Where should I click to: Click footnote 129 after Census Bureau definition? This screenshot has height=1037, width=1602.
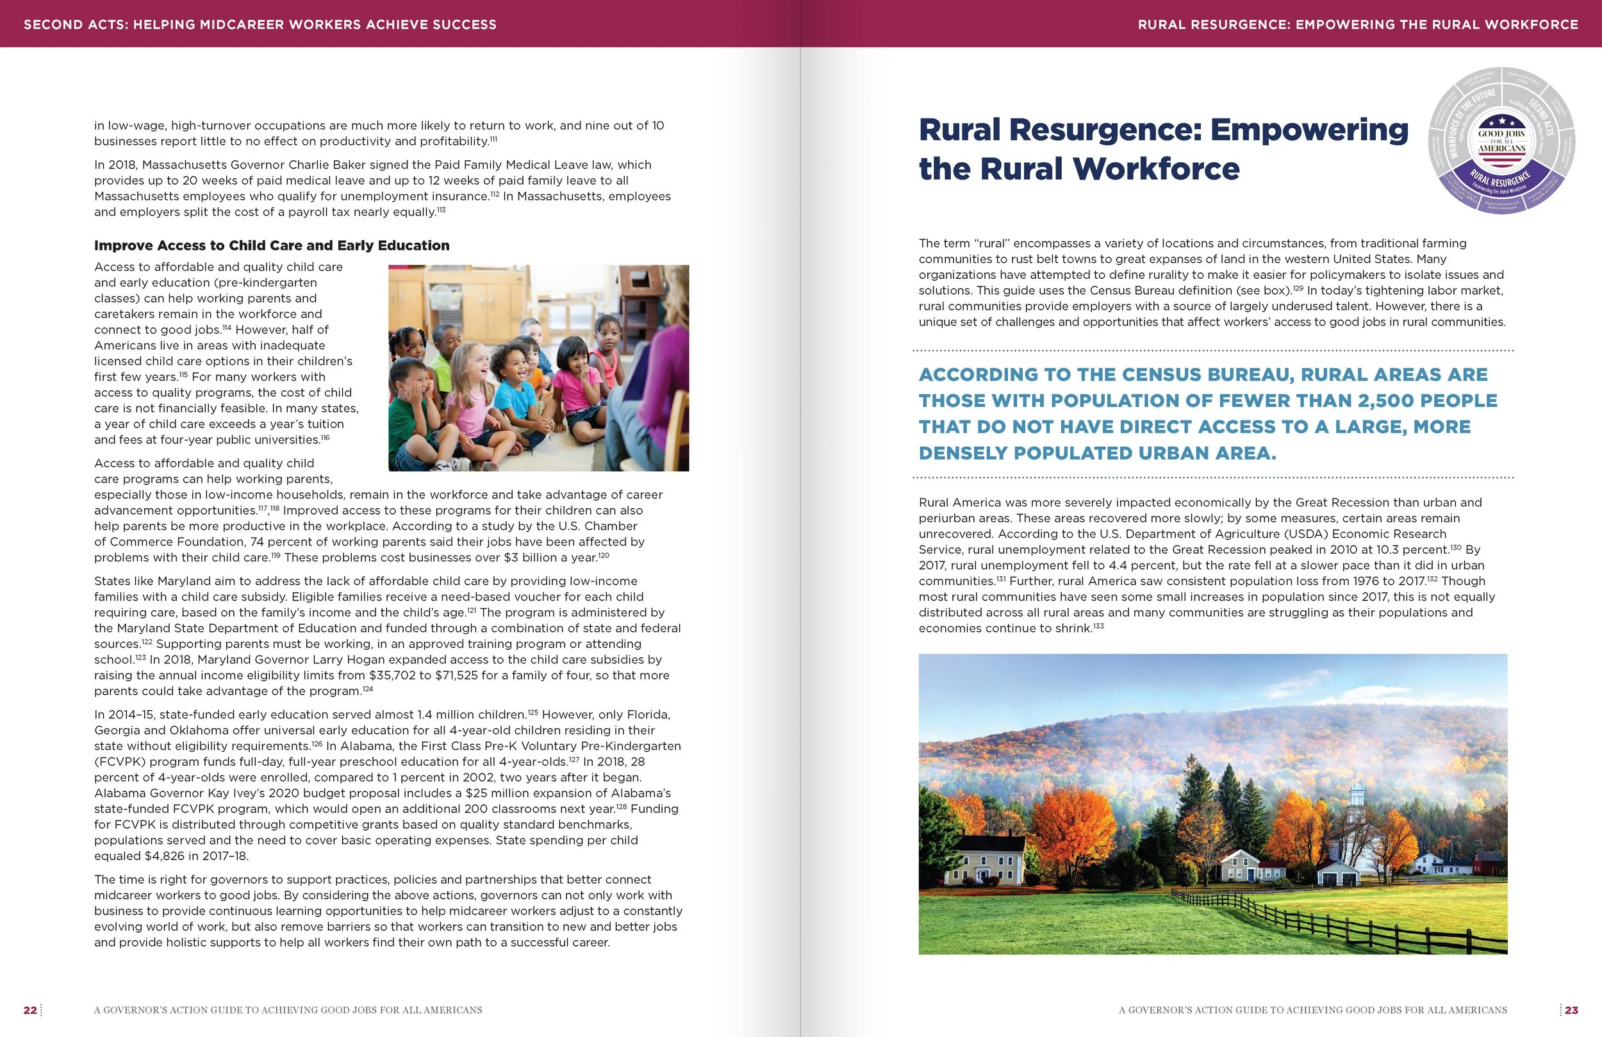(x=1298, y=288)
